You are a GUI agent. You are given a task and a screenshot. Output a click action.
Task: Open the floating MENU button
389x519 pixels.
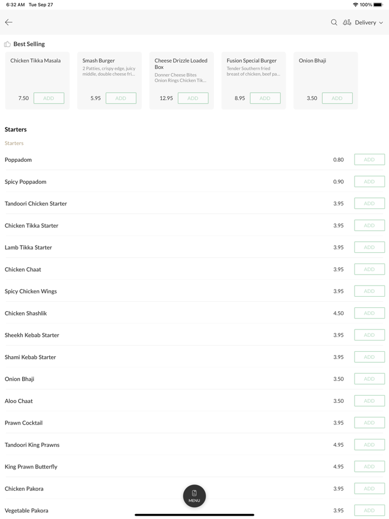(194, 496)
